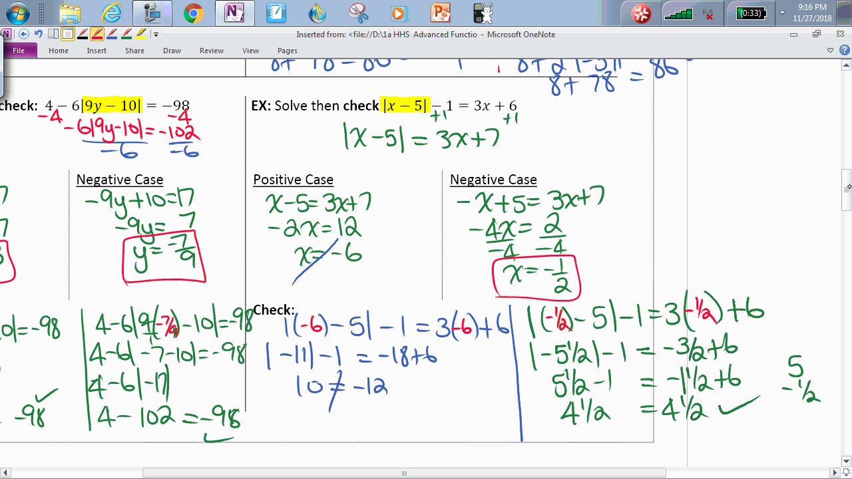Open the clock showing 9:16 PM
Viewport: 852px width, 479px height.
[x=812, y=13]
